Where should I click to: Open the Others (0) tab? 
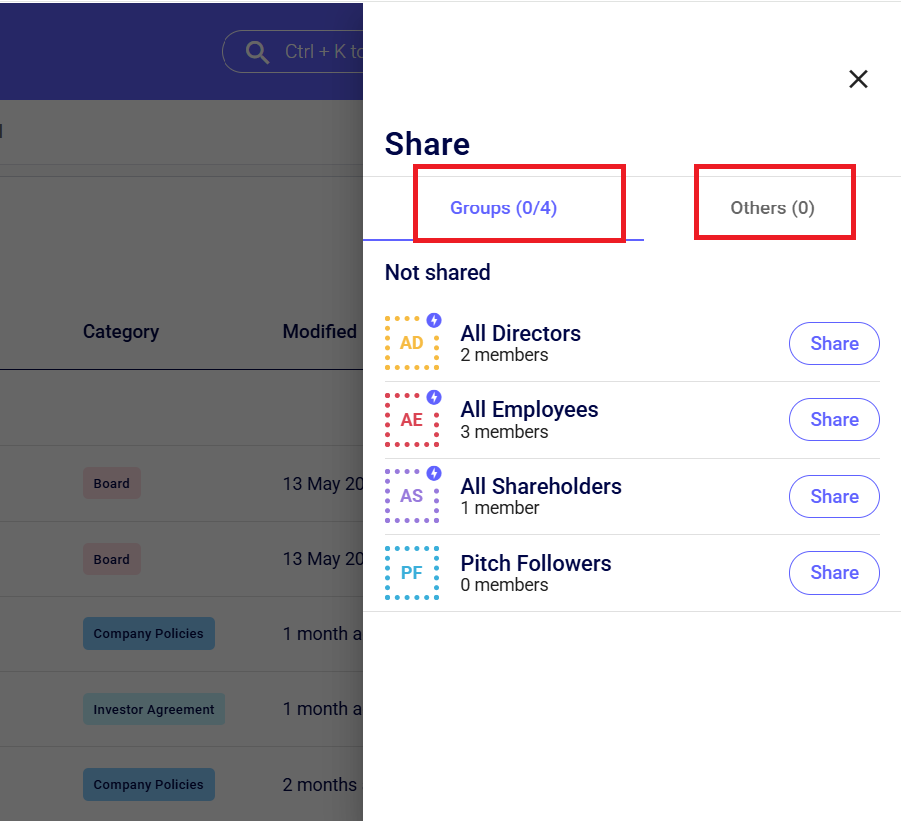[x=772, y=208]
